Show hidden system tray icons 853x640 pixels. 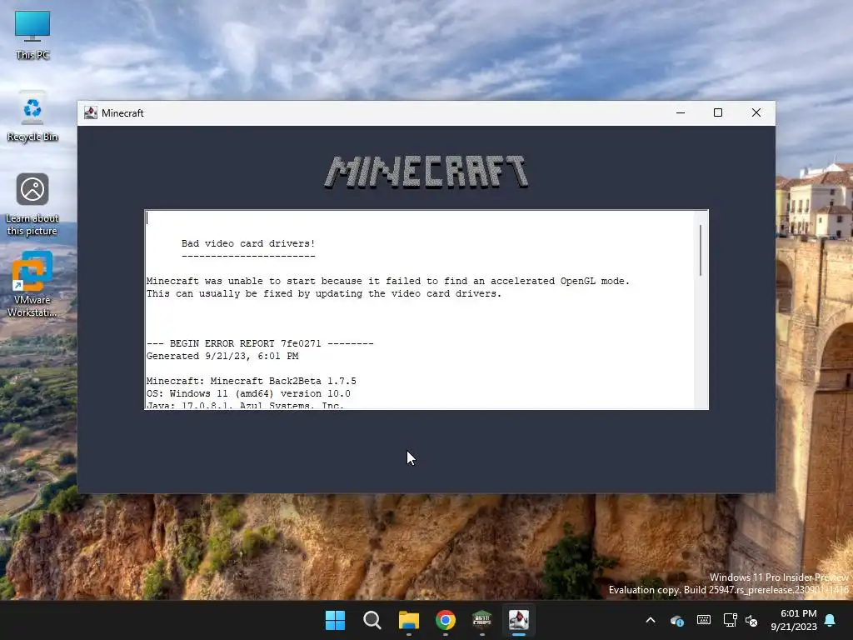pyautogui.click(x=650, y=620)
